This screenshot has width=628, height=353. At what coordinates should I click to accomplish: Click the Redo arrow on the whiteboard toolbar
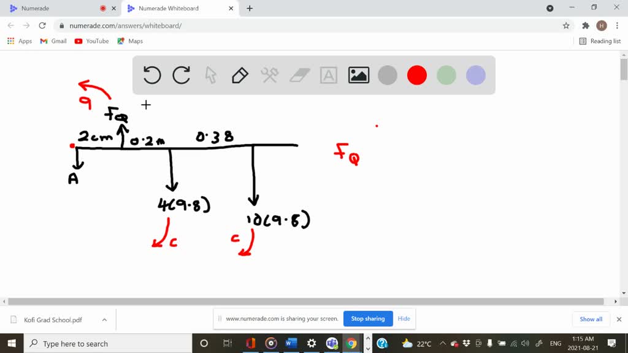(x=181, y=75)
